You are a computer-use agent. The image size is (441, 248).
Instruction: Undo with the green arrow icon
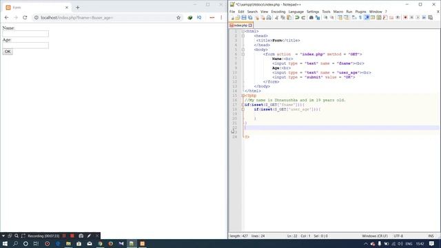click(297, 18)
